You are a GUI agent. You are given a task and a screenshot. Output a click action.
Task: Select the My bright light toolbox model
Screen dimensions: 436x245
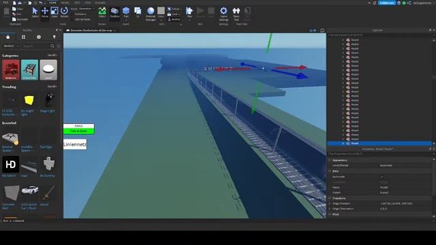tap(29, 105)
